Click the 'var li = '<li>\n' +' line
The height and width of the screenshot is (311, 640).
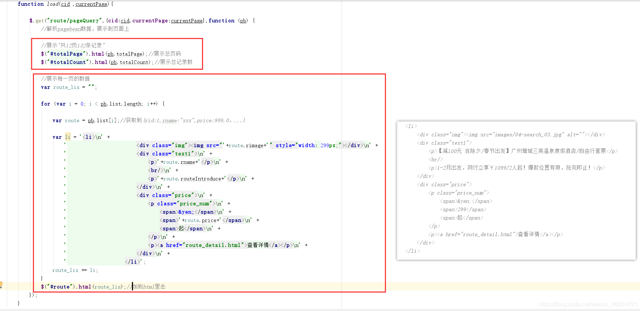(x=81, y=137)
